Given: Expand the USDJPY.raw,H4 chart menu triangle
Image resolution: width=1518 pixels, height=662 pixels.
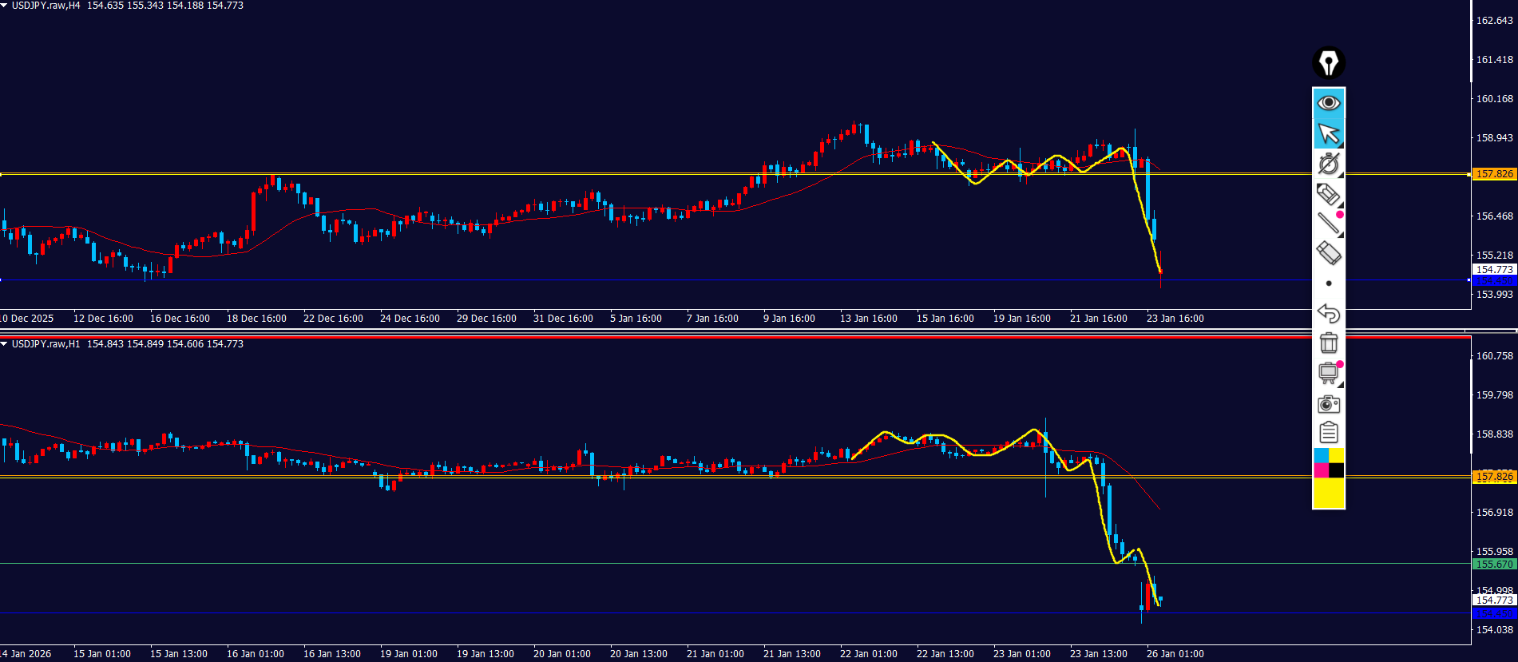Looking at the screenshot, I should pos(5,6).
